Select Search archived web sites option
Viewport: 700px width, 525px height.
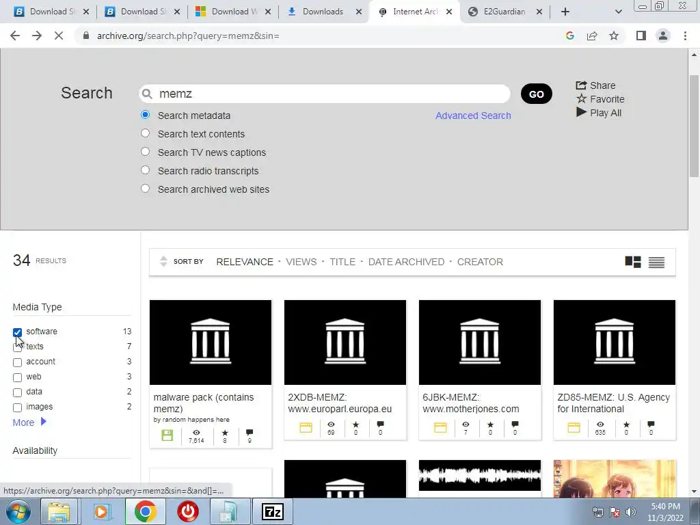pyautogui.click(x=145, y=189)
